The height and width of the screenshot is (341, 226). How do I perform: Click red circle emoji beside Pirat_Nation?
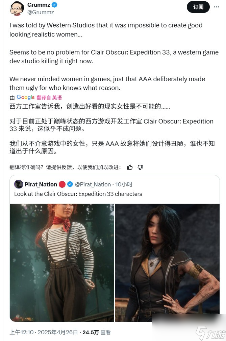click(x=62, y=184)
